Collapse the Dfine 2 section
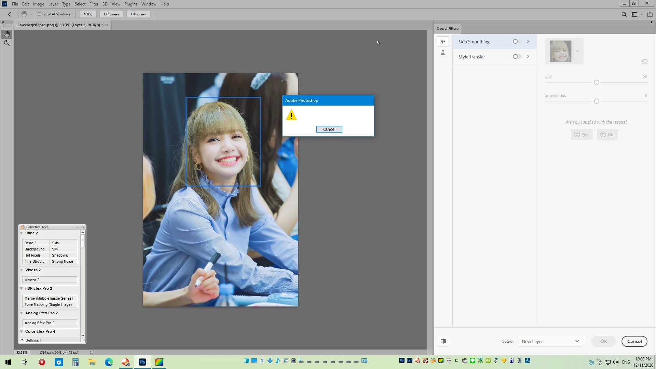The image size is (656, 369). pyautogui.click(x=22, y=233)
